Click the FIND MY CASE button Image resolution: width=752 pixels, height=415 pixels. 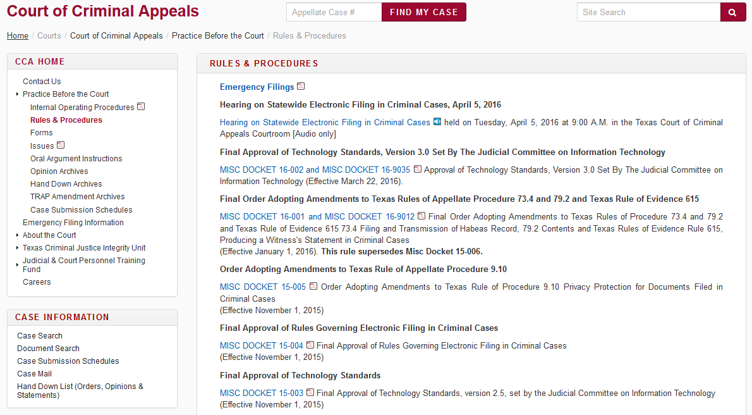pos(424,13)
